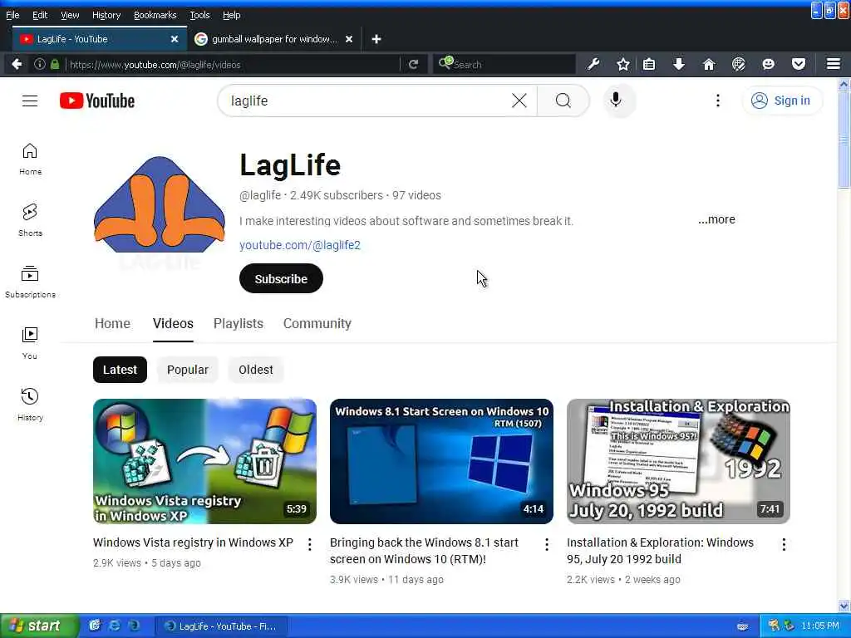The width and height of the screenshot is (851, 638).
Task: Click the browser toolbar Search box
Action: [x=504, y=64]
